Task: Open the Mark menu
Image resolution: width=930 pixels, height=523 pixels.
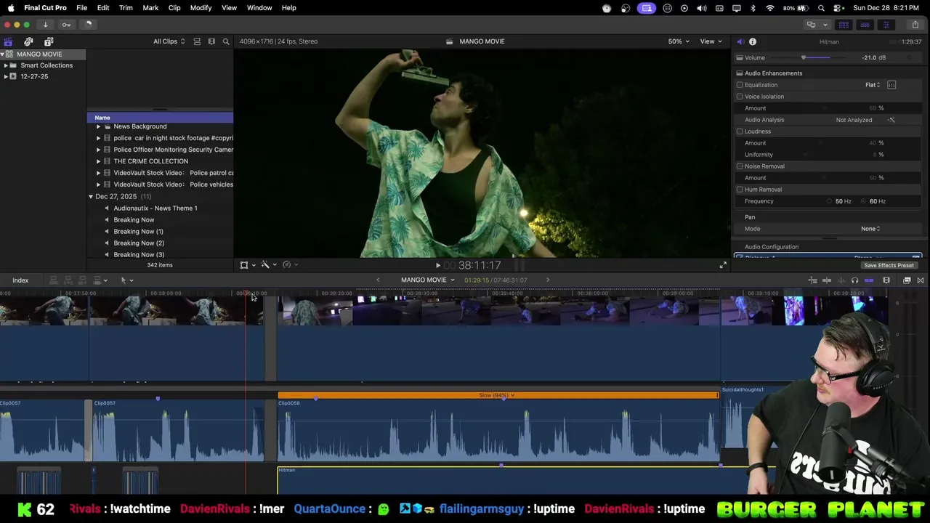Action: click(x=150, y=8)
